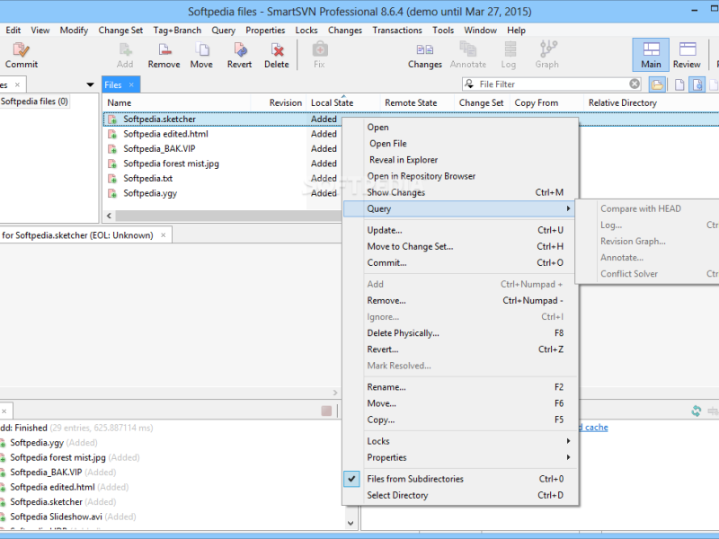Viewport: 719px width, 539px height.
Task: Choose Open in Repository Browser
Action: (x=460, y=176)
